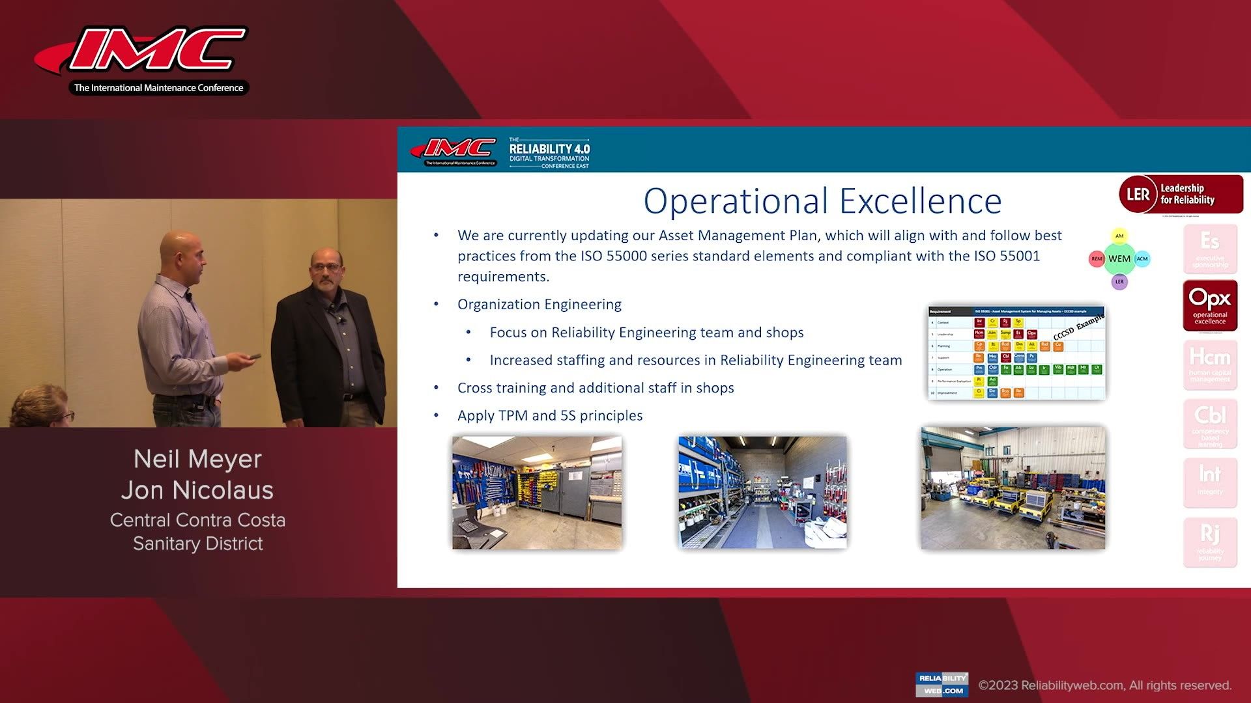Click the blue ACM circle
Viewport: 1251px width, 703px height.
[1142, 258]
